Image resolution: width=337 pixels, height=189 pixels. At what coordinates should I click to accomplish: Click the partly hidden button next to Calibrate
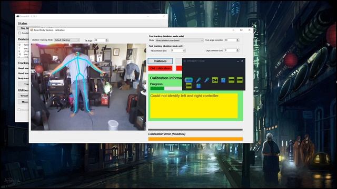(179, 61)
